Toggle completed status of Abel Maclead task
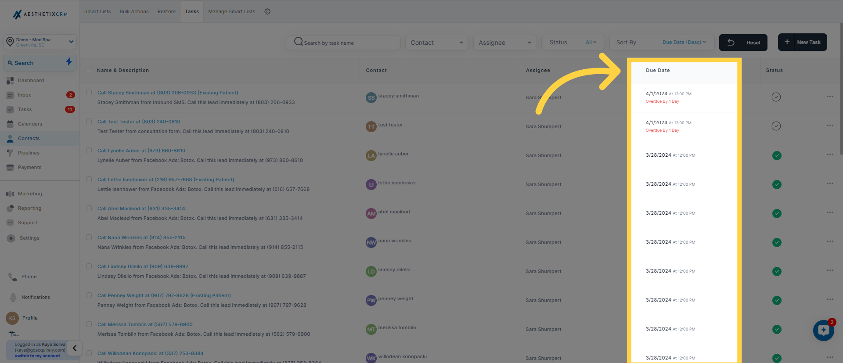Screen dimensions: 843x363 coord(777,213)
